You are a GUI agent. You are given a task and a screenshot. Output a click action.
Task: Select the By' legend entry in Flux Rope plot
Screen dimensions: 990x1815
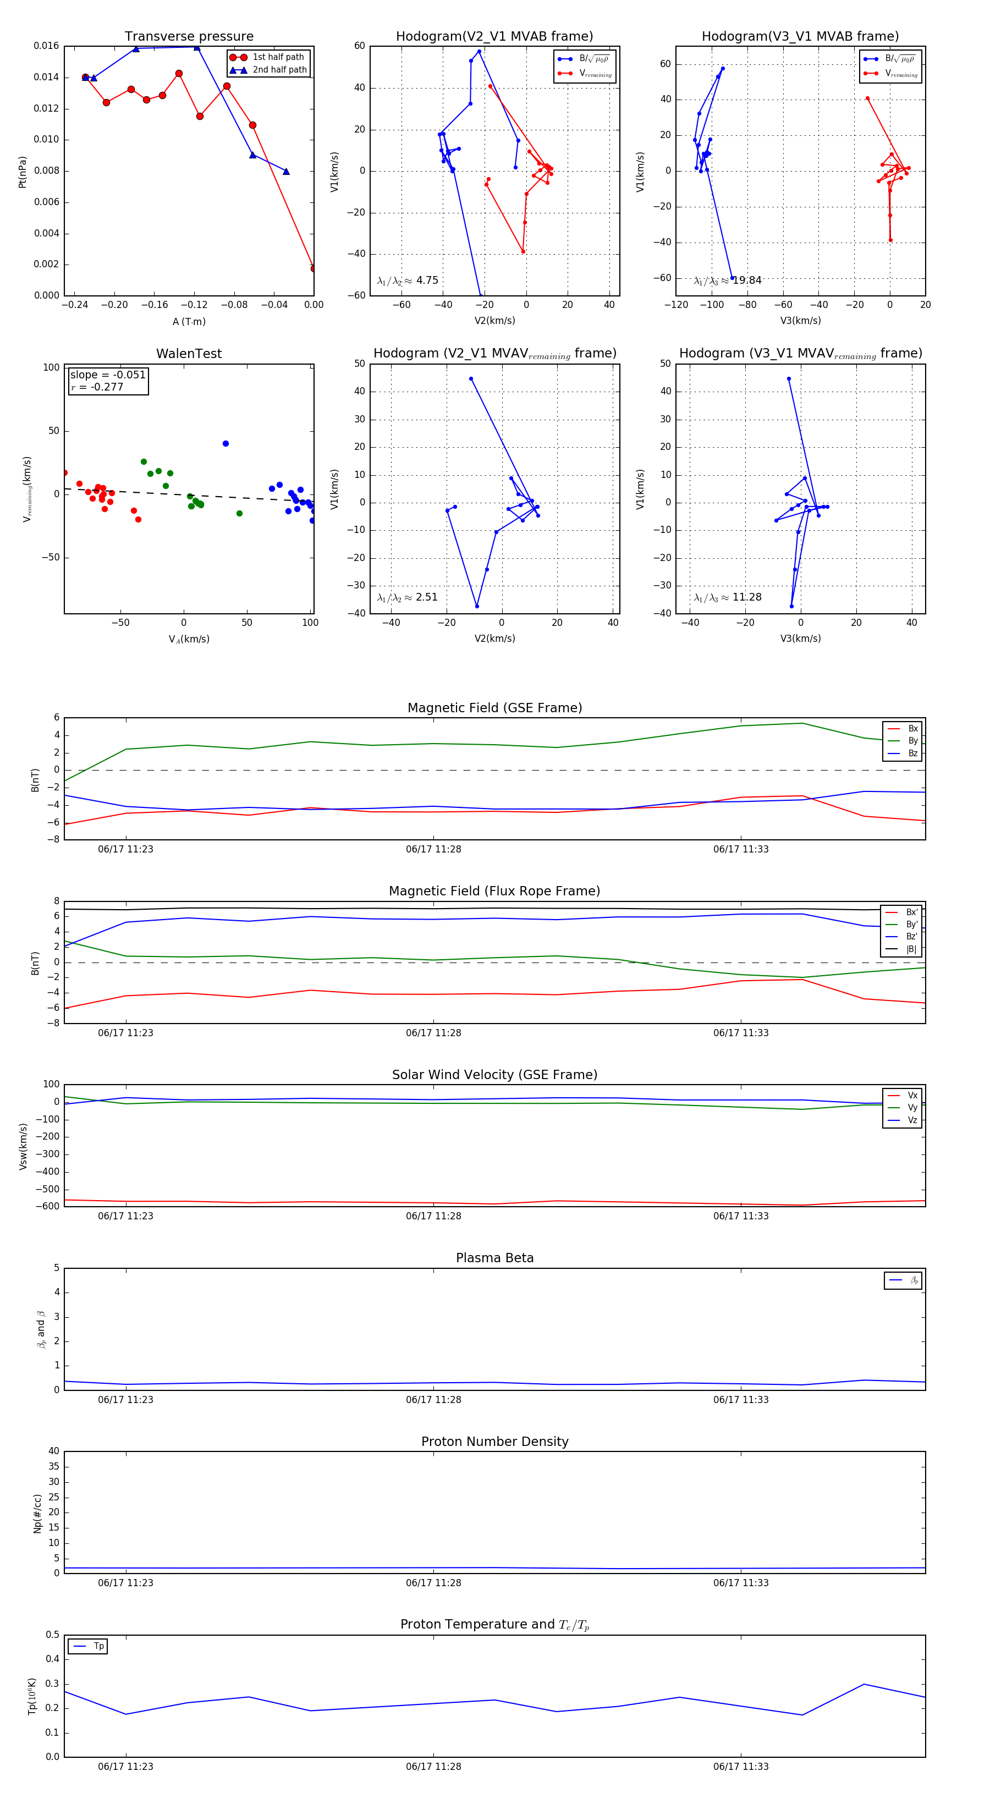click(901, 925)
